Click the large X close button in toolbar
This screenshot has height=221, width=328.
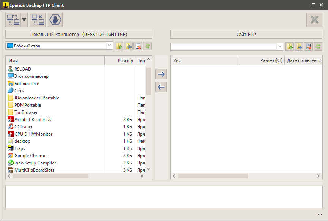[x=314, y=20]
